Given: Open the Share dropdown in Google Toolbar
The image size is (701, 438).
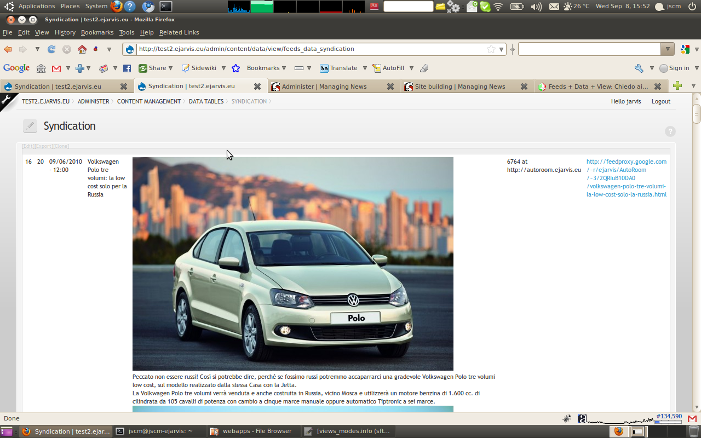Looking at the screenshot, I should [156, 68].
